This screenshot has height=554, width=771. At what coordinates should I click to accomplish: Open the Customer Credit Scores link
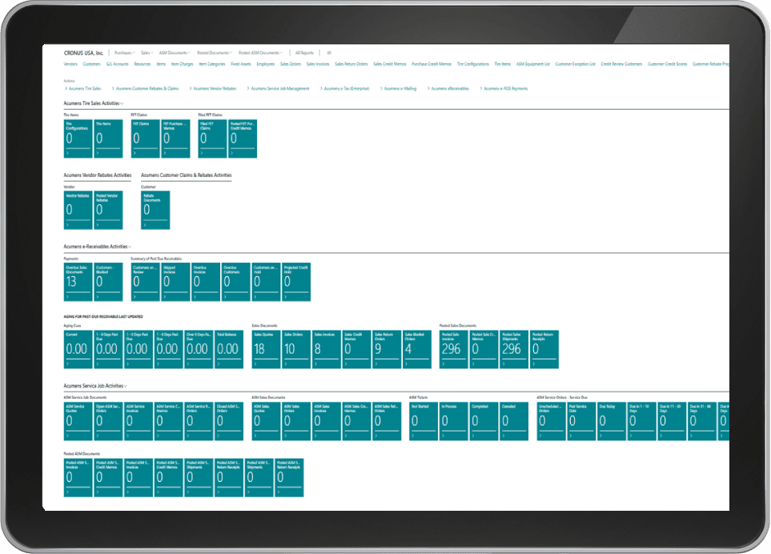coord(667,64)
